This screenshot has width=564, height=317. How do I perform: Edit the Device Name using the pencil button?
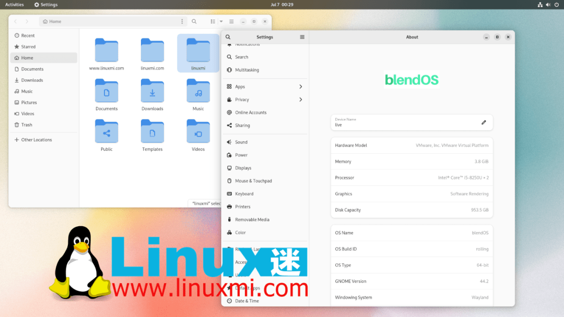483,122
